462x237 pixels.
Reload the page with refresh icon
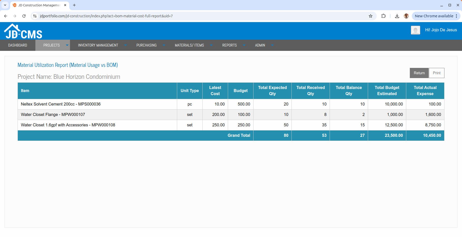(24, 16)
